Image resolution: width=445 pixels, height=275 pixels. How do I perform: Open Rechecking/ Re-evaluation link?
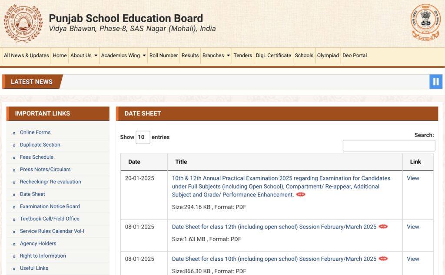tap(50, 182)
